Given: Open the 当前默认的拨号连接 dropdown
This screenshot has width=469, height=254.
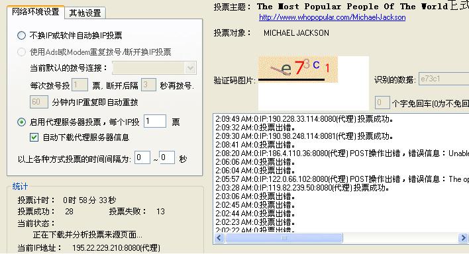Looking at the screenshot, I should pyautogui.click(x=154, y=68).
